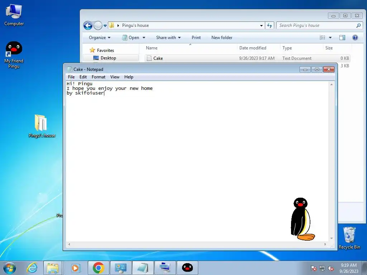This screenshot has height=275, width=367.
Task: Click New folder in Explorer toolbar
Action: point(222,38)
